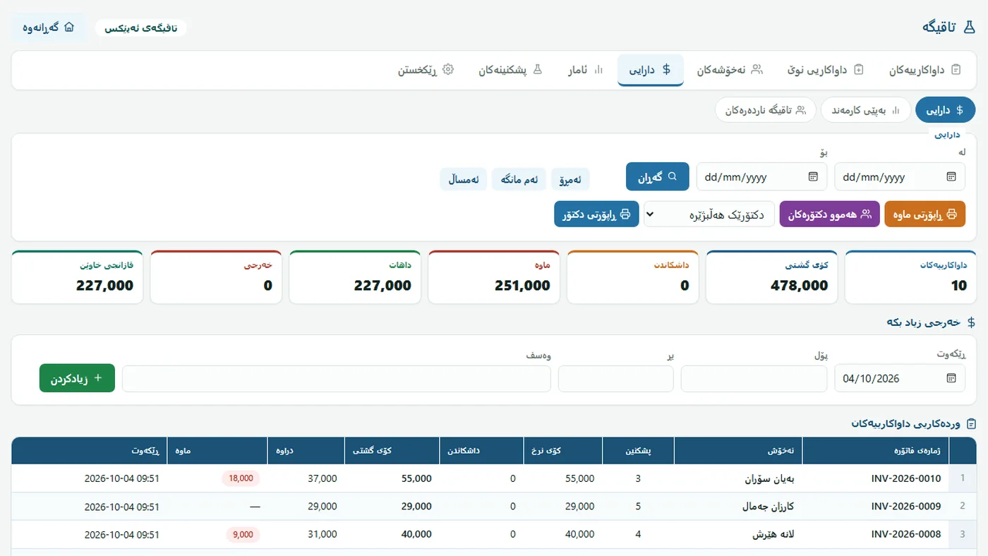Open calendar picker in the بۆ date field
The height and width of the screenshot is (556, 988).
coord(813,176)
